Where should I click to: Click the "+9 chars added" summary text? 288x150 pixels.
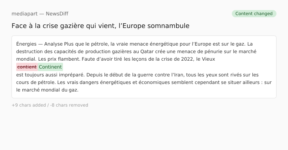point(28,105)
